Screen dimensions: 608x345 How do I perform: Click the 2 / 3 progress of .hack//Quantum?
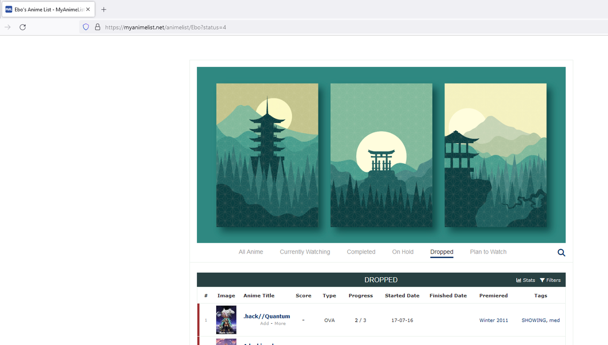click(x=361, y=320)
